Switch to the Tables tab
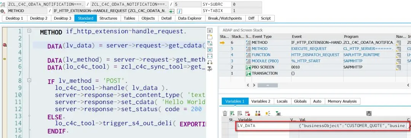This screenshot has width=411, height=138. tap(129, 18)
